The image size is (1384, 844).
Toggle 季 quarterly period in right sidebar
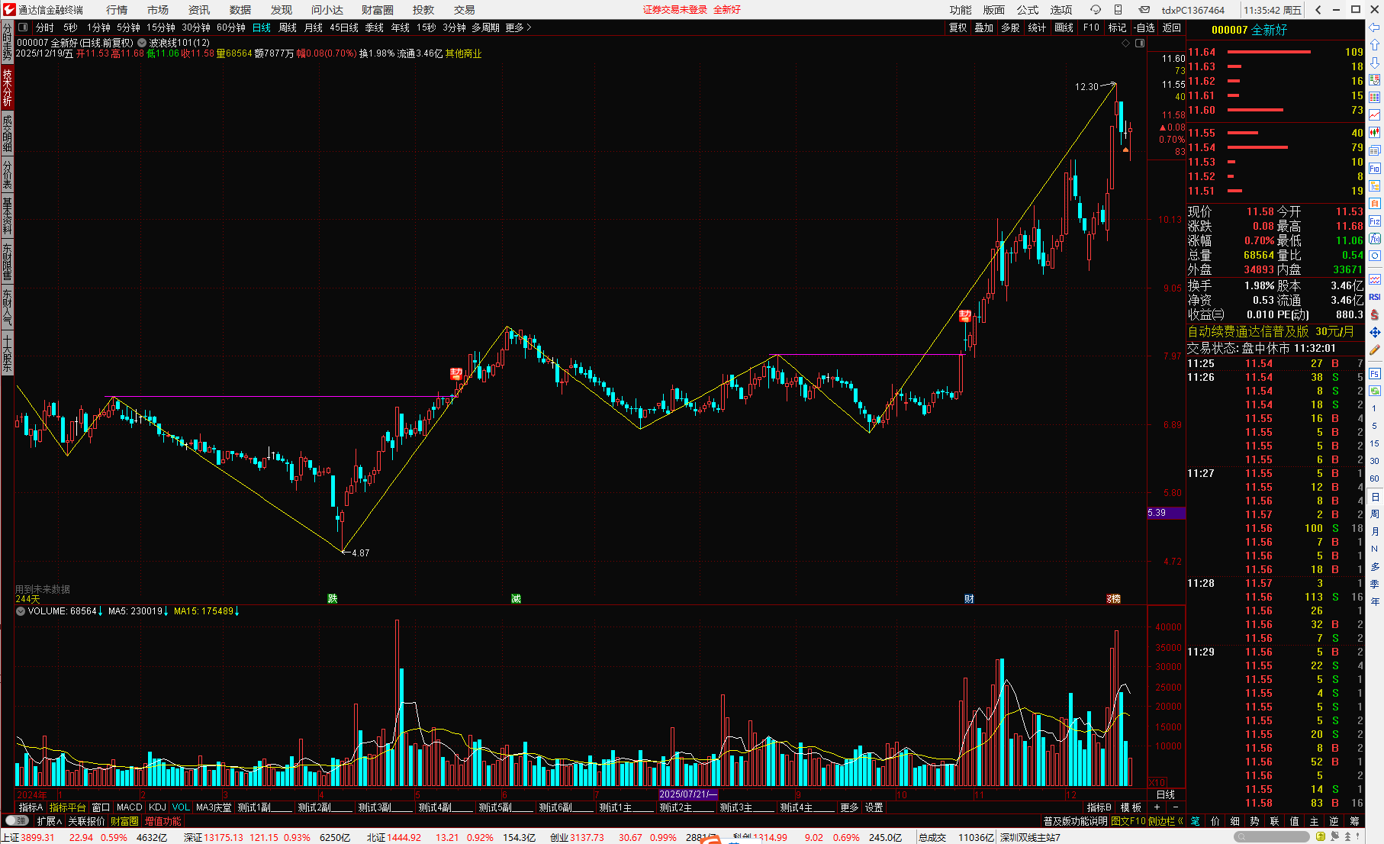1375,585
